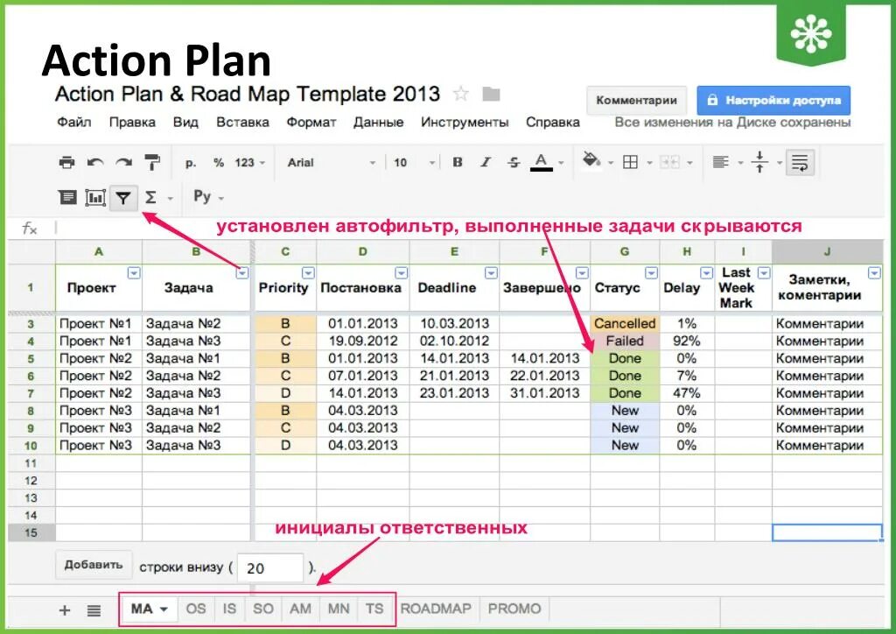Insert a comment using toolbar icon

67,198
